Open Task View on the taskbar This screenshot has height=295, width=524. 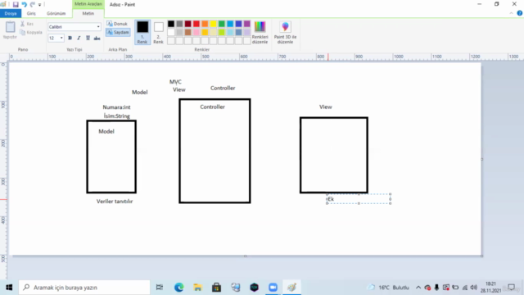point(160,288)
